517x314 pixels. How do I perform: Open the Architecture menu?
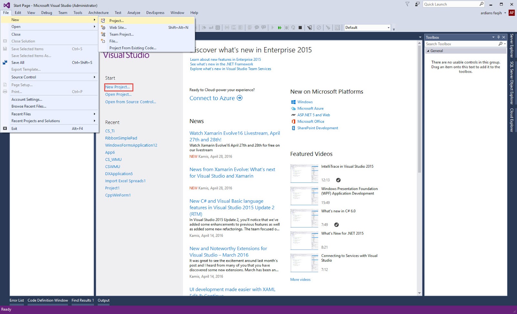pos(98,13)
